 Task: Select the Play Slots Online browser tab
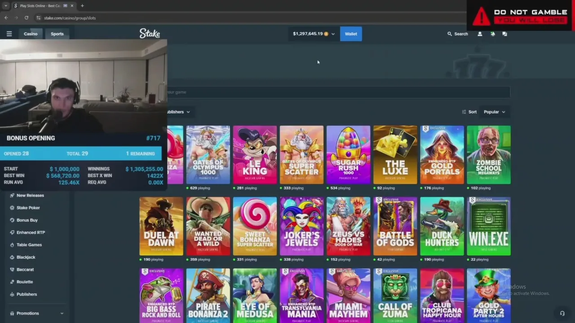(44, 6)
